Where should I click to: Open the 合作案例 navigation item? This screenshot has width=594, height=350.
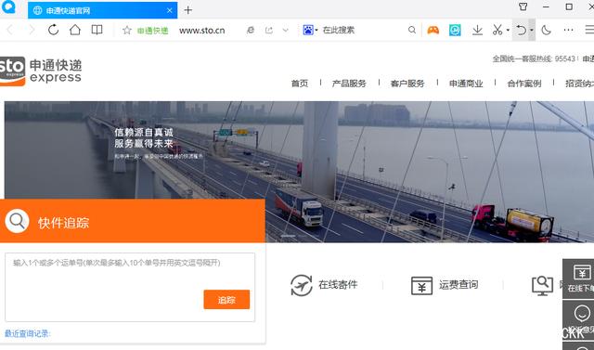523,84
